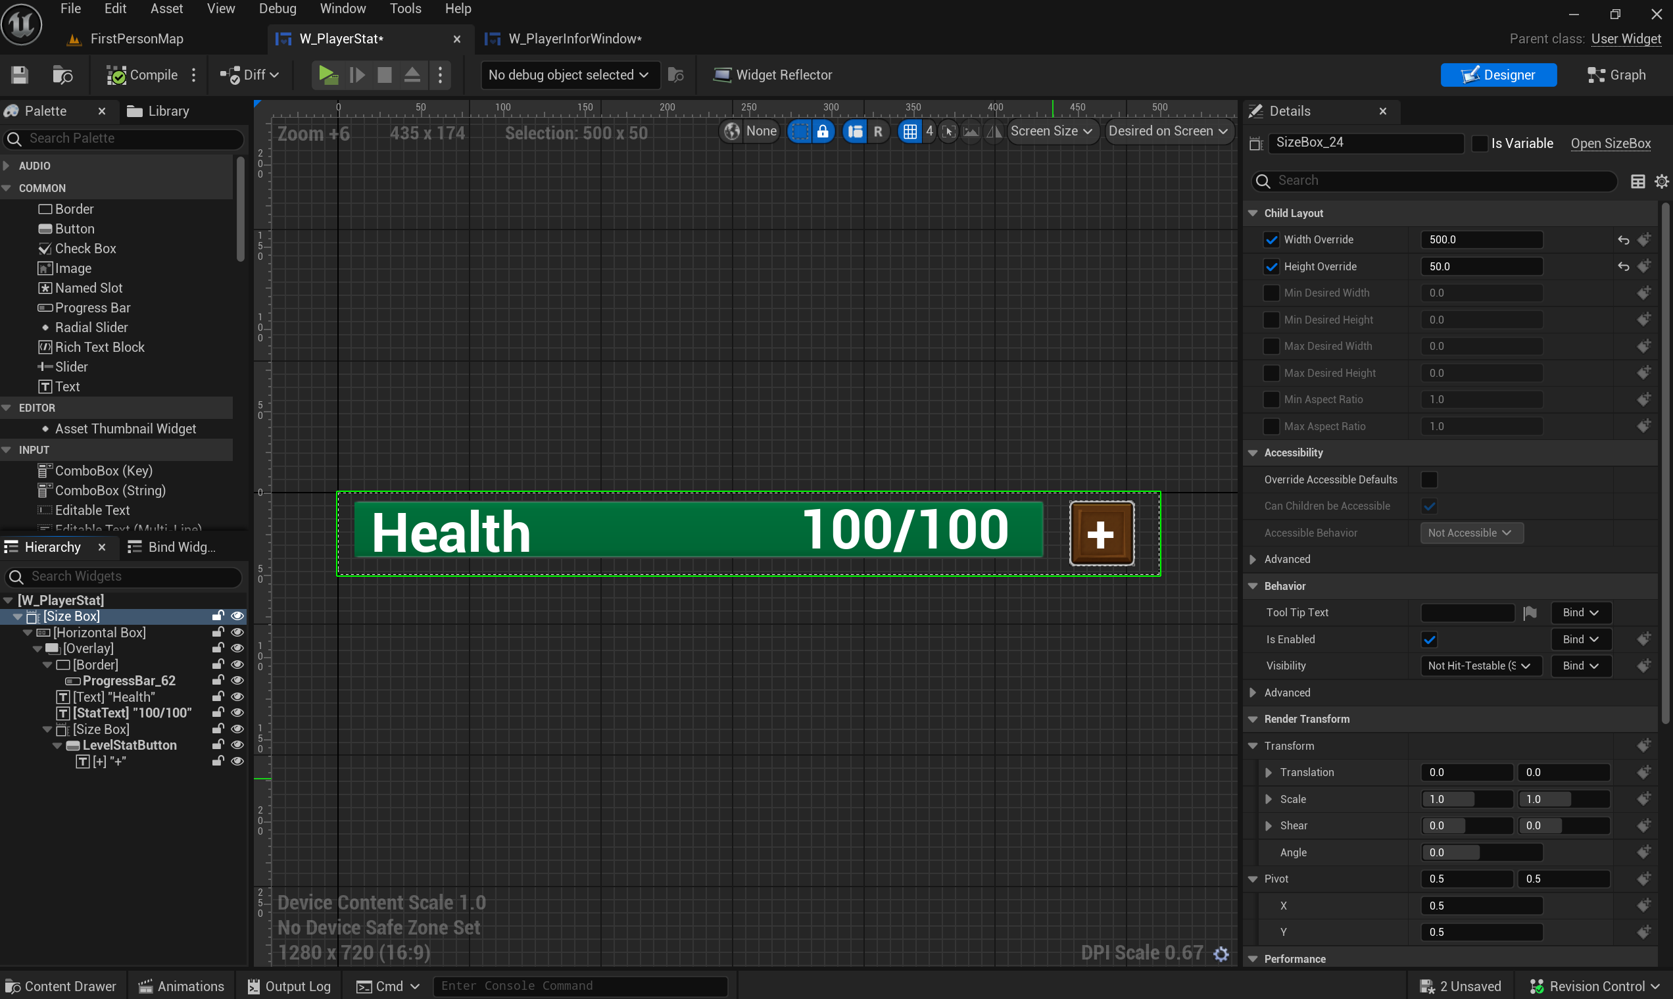Open the Visibility Not Hit-Testable dropdown
The width and height of the screenshot is (1673, 999).
[1480, 666]
